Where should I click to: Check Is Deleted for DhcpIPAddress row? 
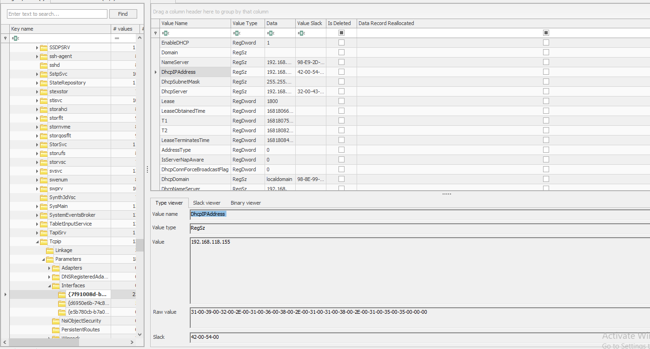(x=341, y=72)
